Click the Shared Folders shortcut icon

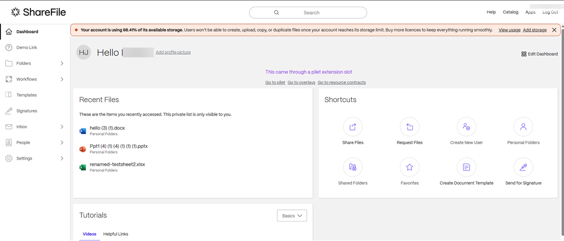point(353,167)
